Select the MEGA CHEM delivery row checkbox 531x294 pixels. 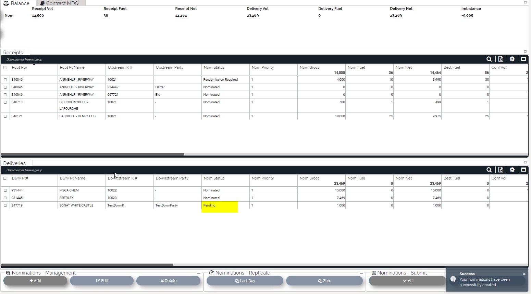(x=5, y=190)
